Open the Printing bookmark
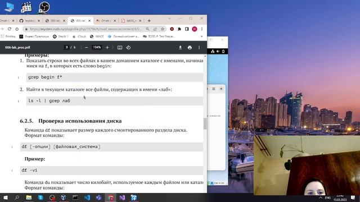 coord(8,36)
